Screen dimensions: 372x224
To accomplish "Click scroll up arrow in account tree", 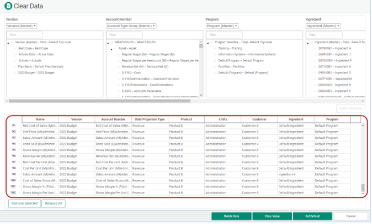I will (201, 41).
